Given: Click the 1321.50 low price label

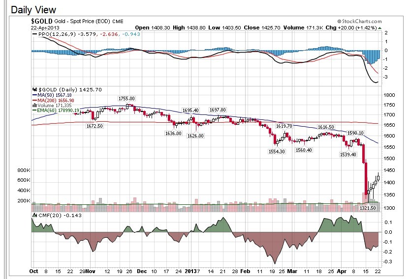Looking at the screenshot, I should (x=368, y=208).
